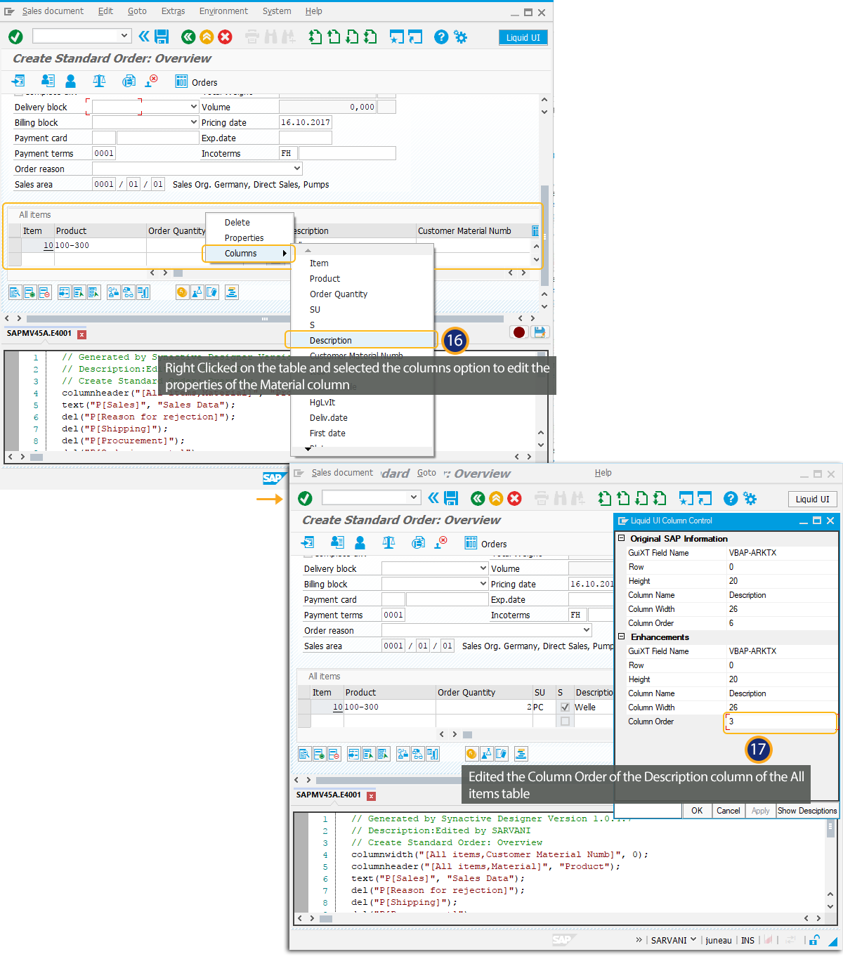Click the Print icon in the Column Control window

pos(542,498)
